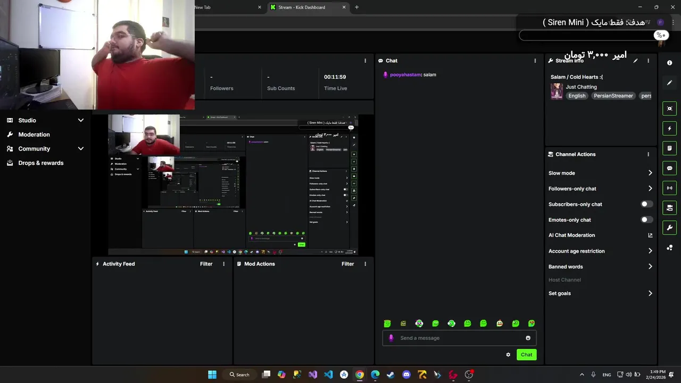The width and height of the screenshot is (681, 383).
Task: Click pooyahastam username in chat
Action: (405, 75)
